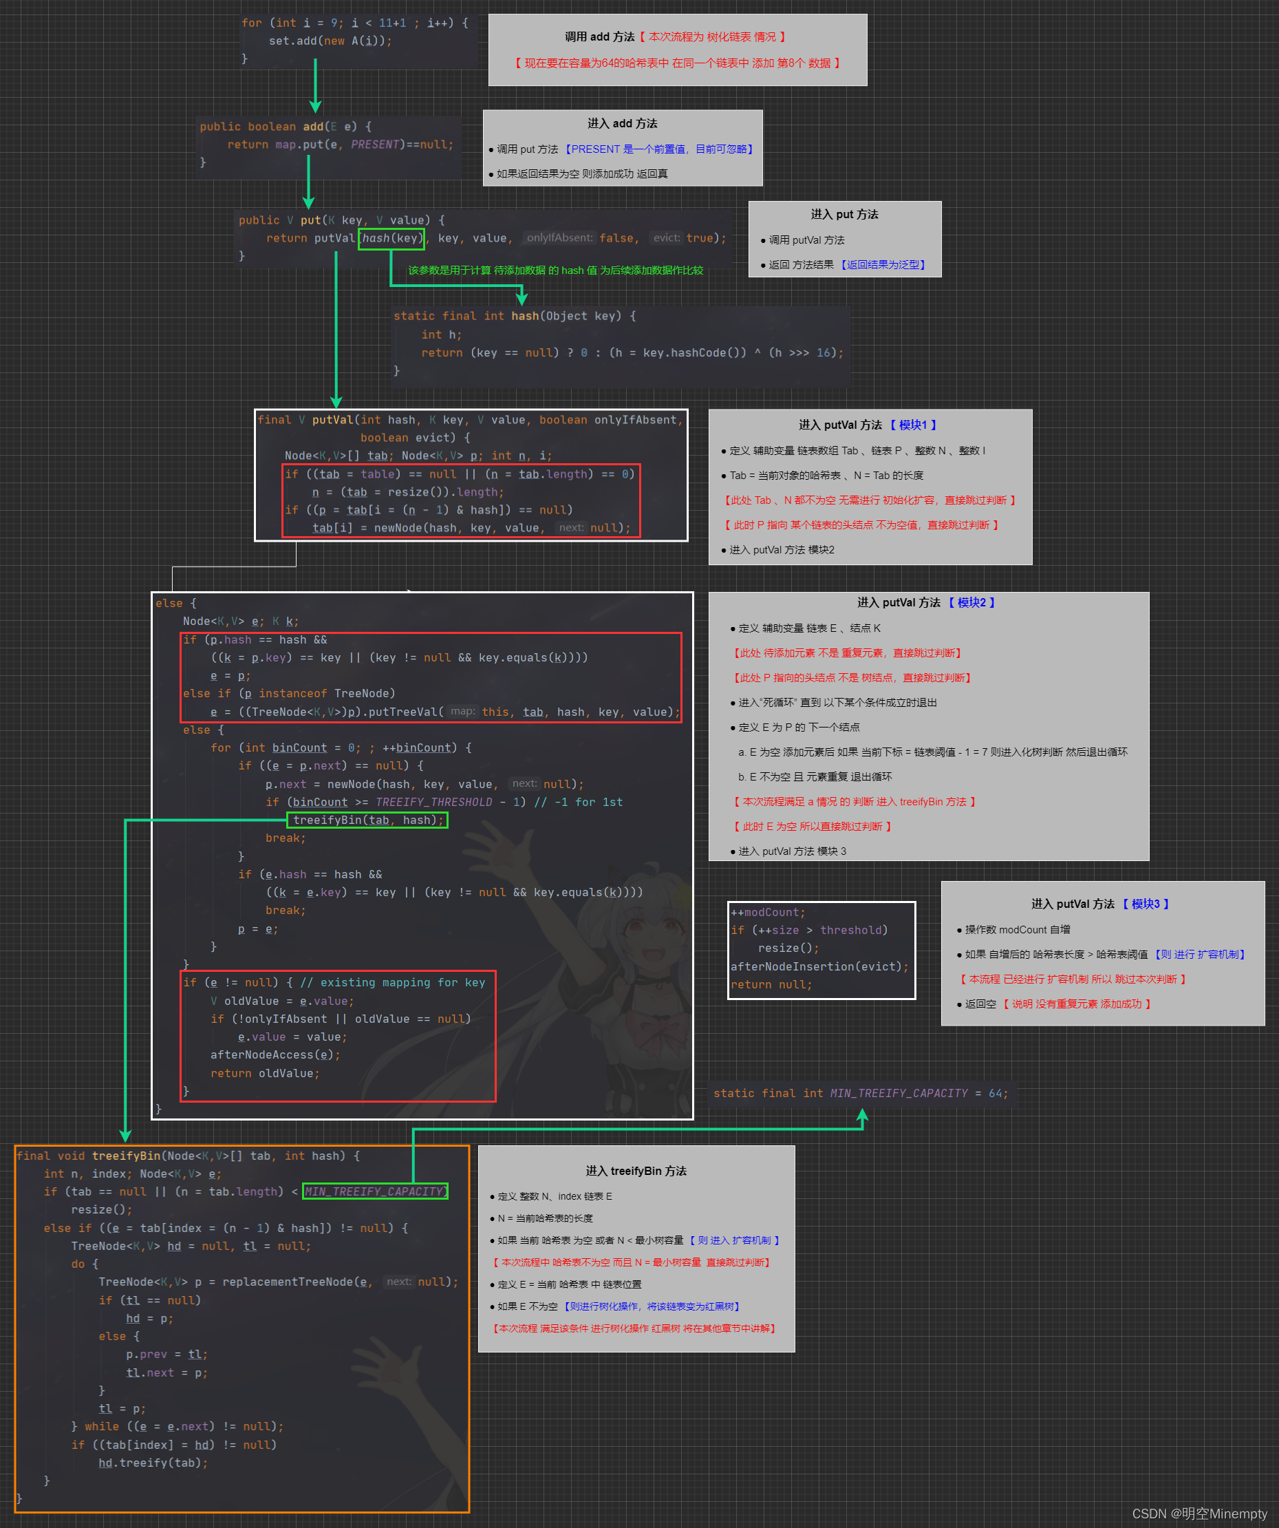The height and width of the screenshot is (1528, 1279).
Task: Click the 'p = e;' code line
Action: [x=258, y=929]
